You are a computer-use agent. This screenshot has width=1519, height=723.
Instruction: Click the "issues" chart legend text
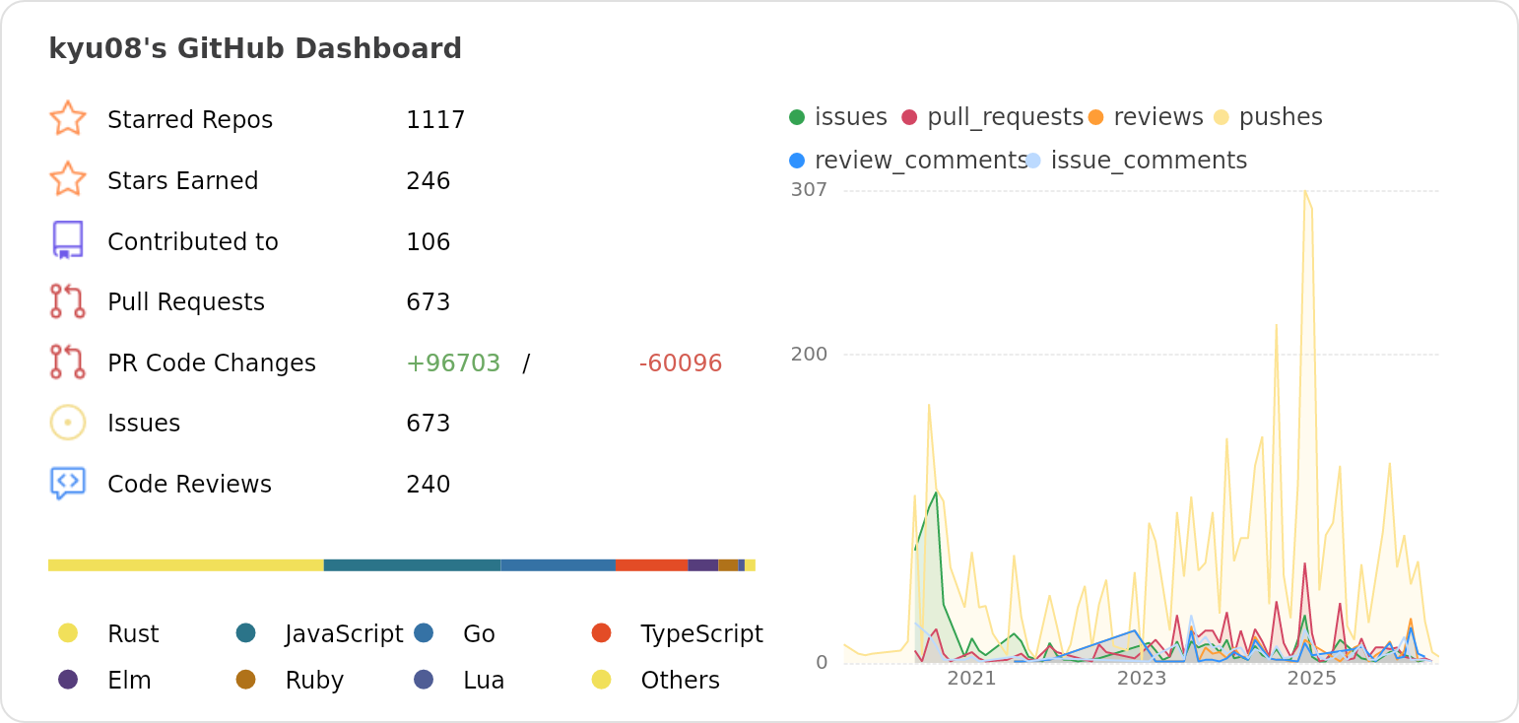(x=851, y=117)
